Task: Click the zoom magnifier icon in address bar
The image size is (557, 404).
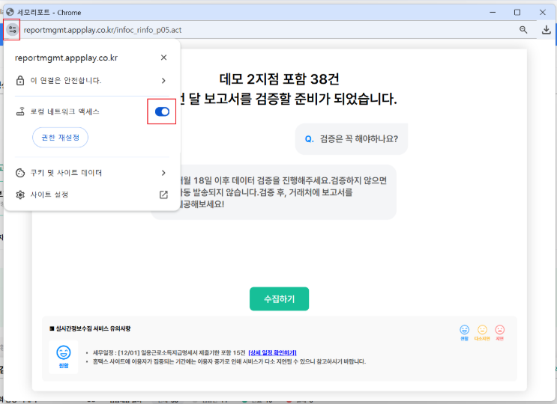Action: [523, 30]
